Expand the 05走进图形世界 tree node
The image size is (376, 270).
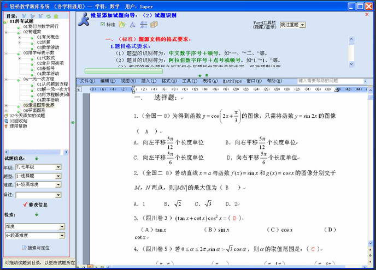click(6, 106)
